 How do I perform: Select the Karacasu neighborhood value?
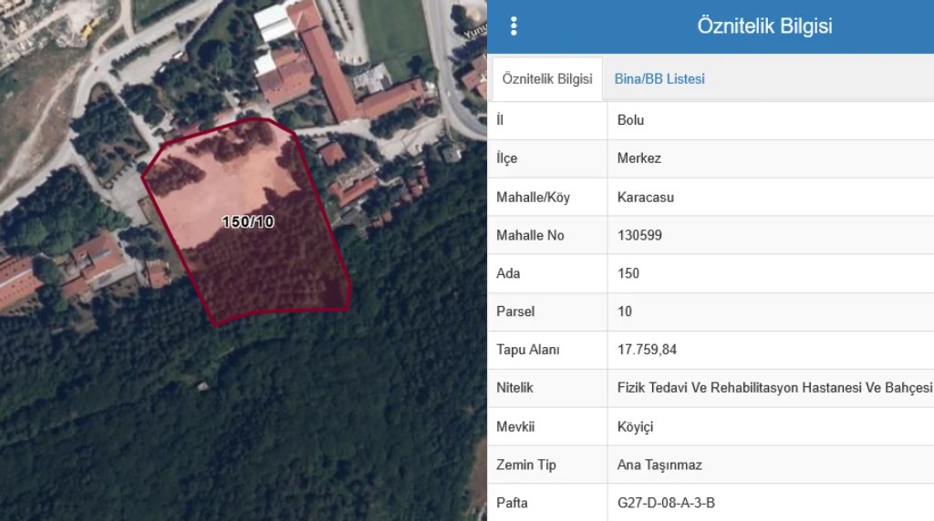tap(646, 197)
